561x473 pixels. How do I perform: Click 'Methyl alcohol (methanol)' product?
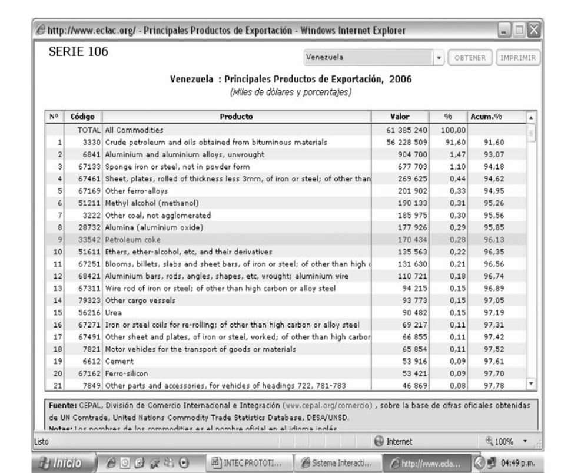pos(152,203)
